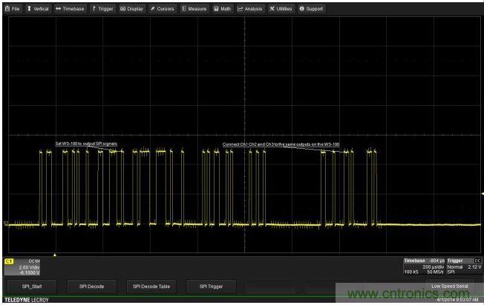Click the Math menu icon

(x=216, y=9)
